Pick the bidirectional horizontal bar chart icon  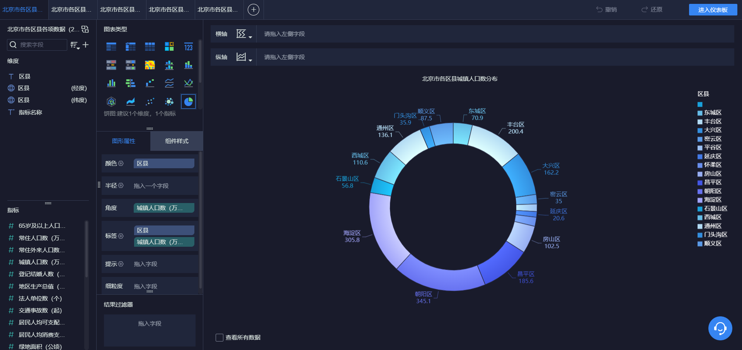click(x=131, y=83)
